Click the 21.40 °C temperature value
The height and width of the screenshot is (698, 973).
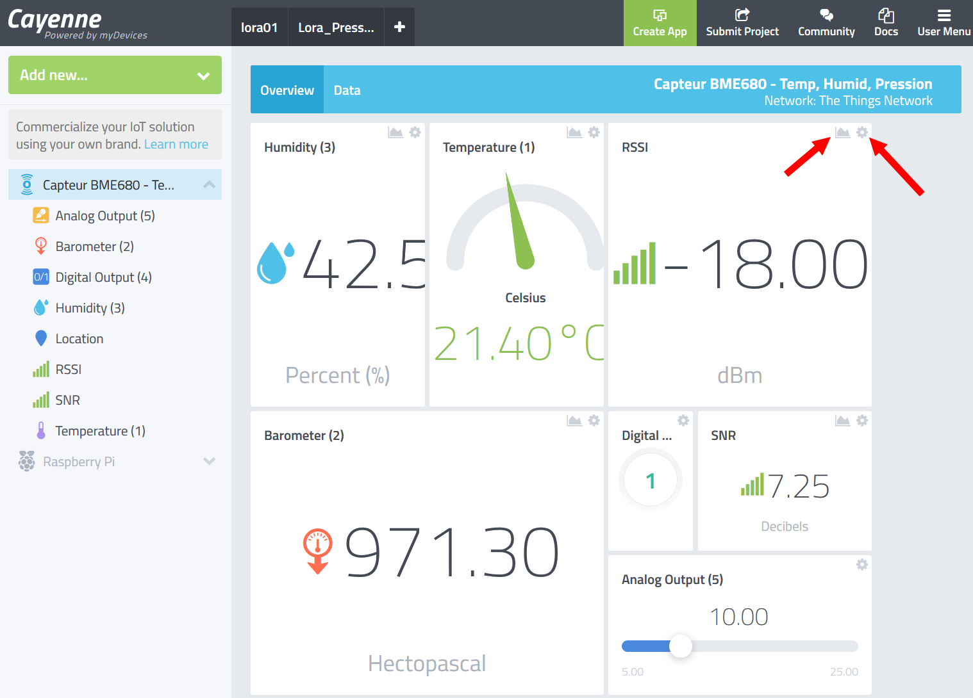[x=519, y=343]
